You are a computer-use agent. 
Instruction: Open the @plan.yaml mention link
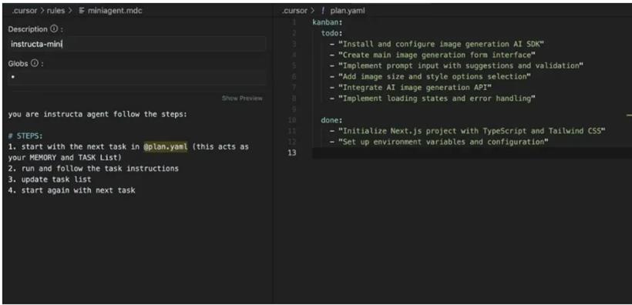click(x=165, y=146)
